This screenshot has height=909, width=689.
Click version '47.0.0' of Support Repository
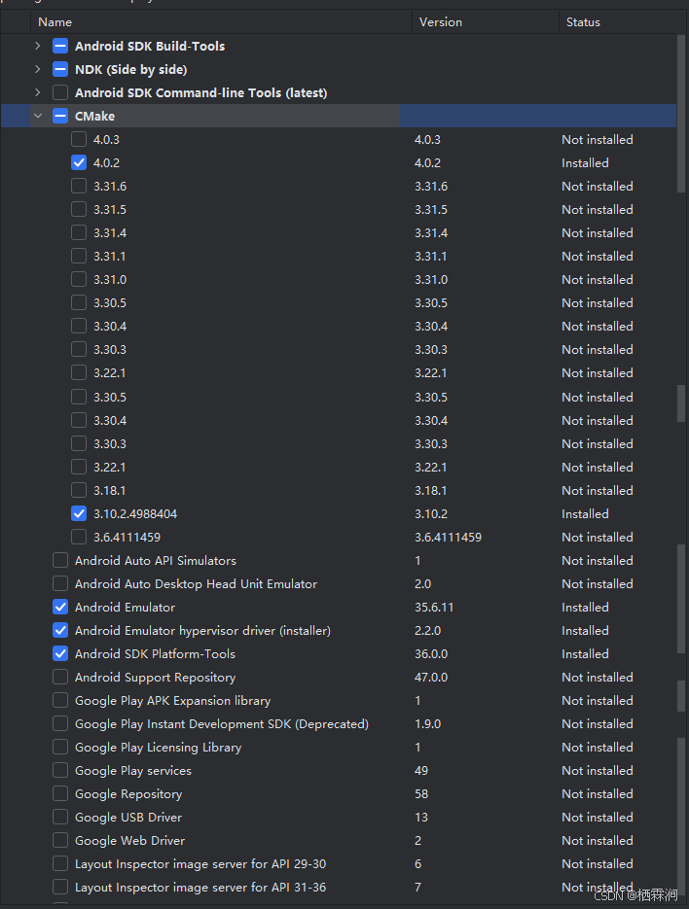tap(431, 677)
